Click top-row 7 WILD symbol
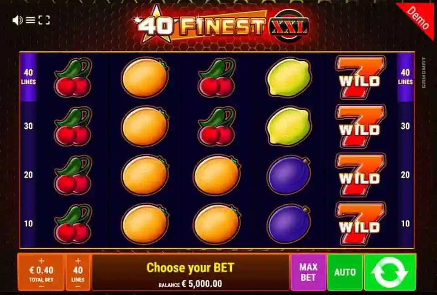This screenshot has width=437, height=295. (x=361, y=77)
